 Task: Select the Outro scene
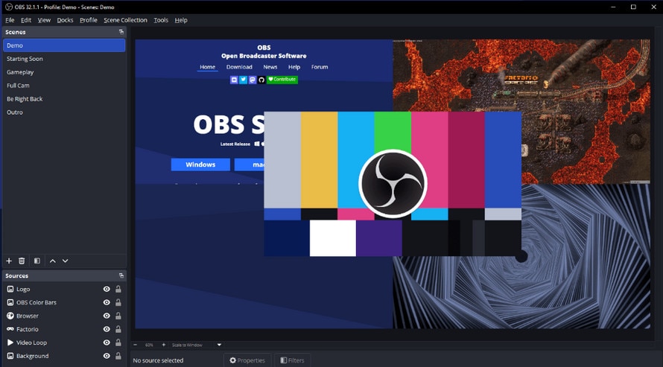[64, 112]
